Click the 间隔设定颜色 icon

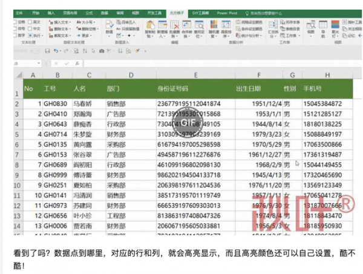tap(238, 22)
